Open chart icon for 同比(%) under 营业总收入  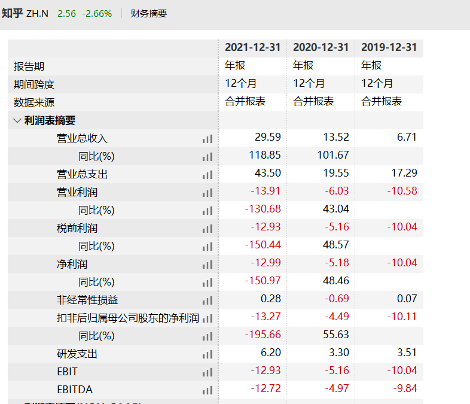coord(207,157)
